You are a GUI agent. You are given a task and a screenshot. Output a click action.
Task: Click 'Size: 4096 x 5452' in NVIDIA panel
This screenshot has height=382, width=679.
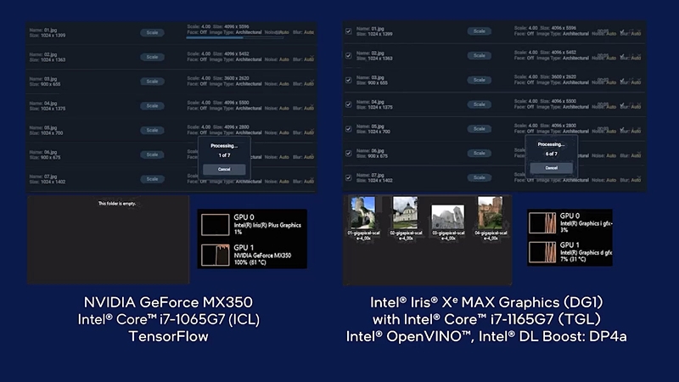coord(231,53)
